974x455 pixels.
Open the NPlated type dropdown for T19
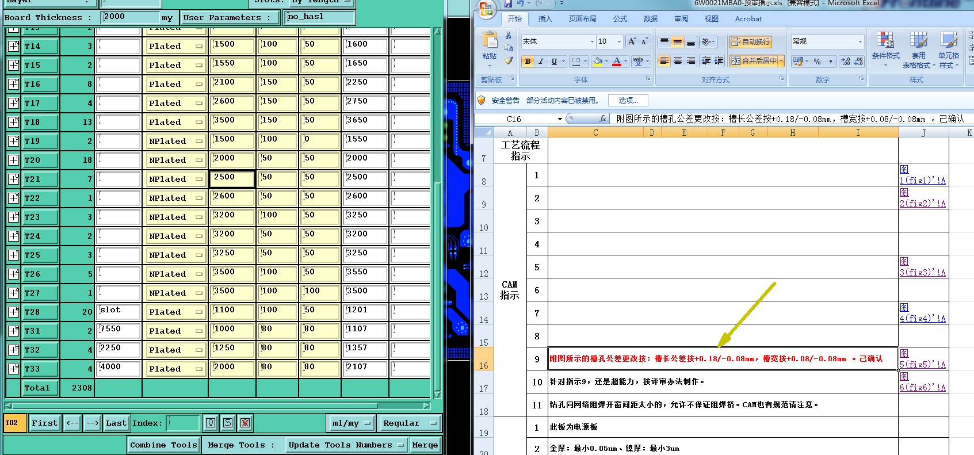[176, 141]
